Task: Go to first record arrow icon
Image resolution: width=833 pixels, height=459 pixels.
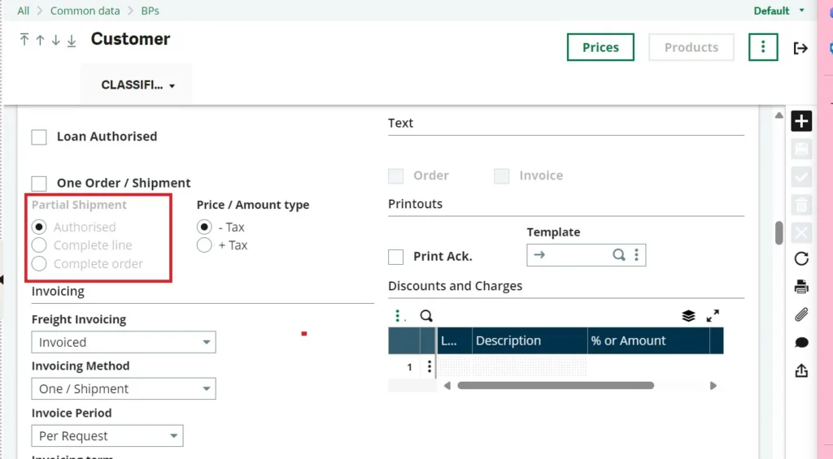Action: point(24,40)
